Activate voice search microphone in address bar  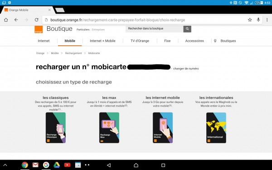(258, 20)
